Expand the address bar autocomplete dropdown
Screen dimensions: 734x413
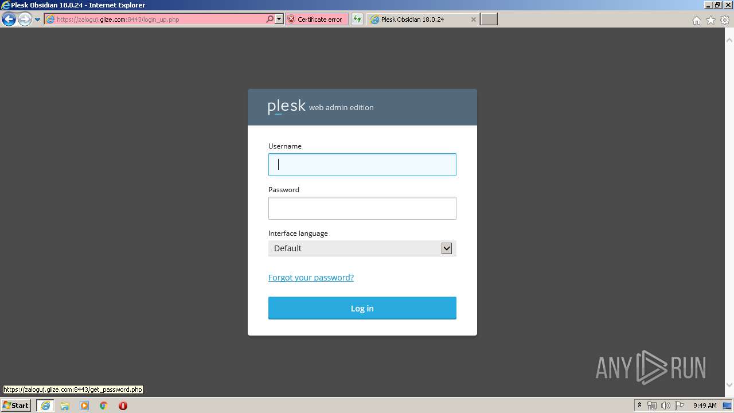279,20
